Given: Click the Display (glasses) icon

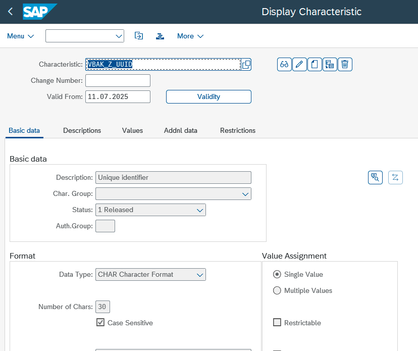Looking at the screenshot, I should (284, 65).
